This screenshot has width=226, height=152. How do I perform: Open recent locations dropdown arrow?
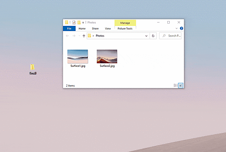click(79, 36)
